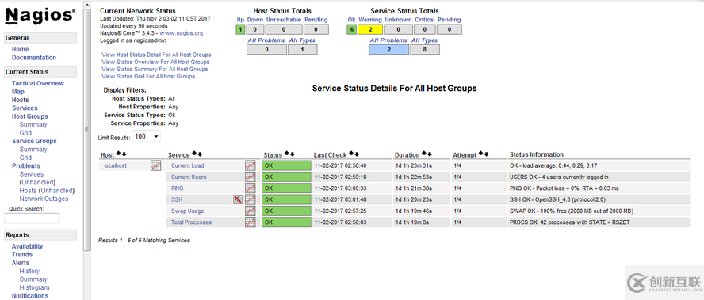
Task: Click the Nagios logo
Action: click(x=40, y=15)
